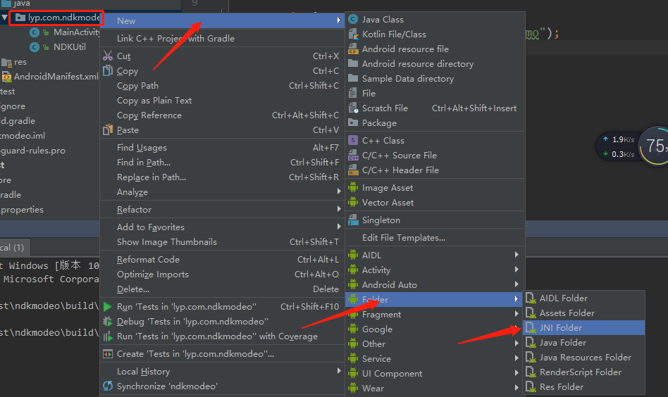Expand the Android Auto submenu arrow
The height and width of the screenshot is (397, 668).
517,284
